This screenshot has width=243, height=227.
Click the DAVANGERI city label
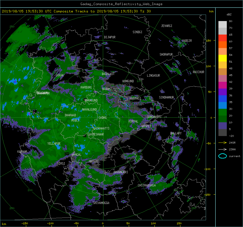pyautogui.click(x=121, y=172)
